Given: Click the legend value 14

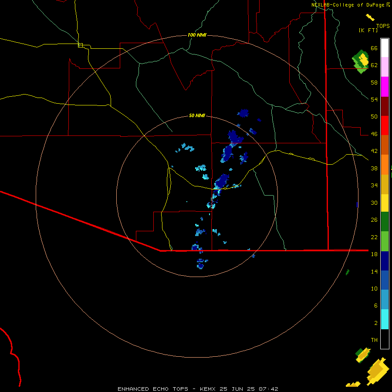Looking at the screenshot, I should click(374, 271).
